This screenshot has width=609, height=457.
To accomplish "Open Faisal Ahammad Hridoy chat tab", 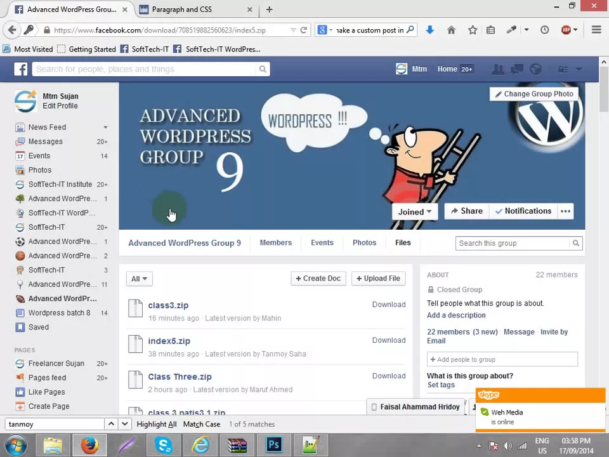I will coord(416,407).
